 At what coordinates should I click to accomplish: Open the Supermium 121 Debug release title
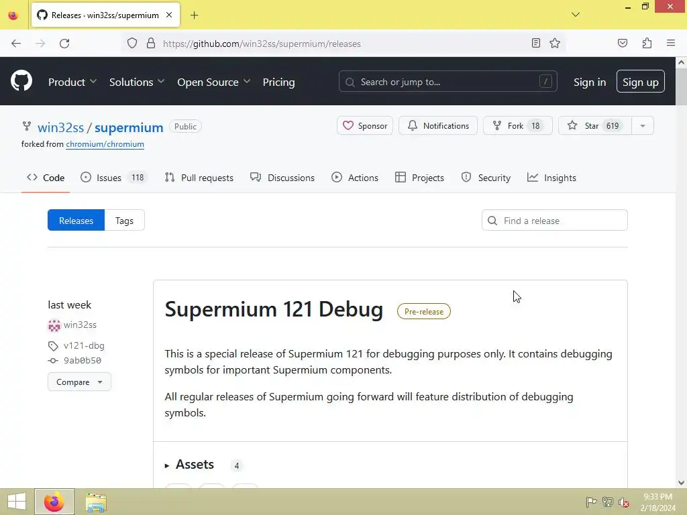tap(274, 309)
